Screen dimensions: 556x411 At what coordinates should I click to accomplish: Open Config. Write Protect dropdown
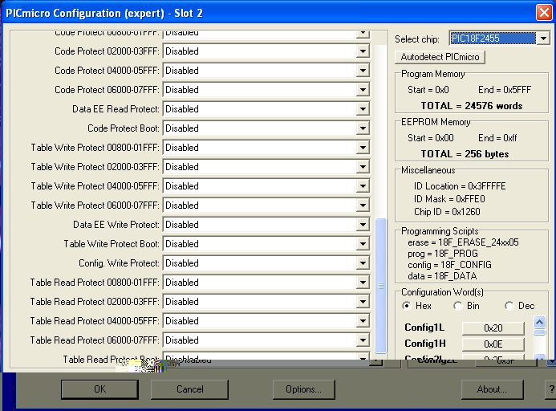tap(363, 263)
